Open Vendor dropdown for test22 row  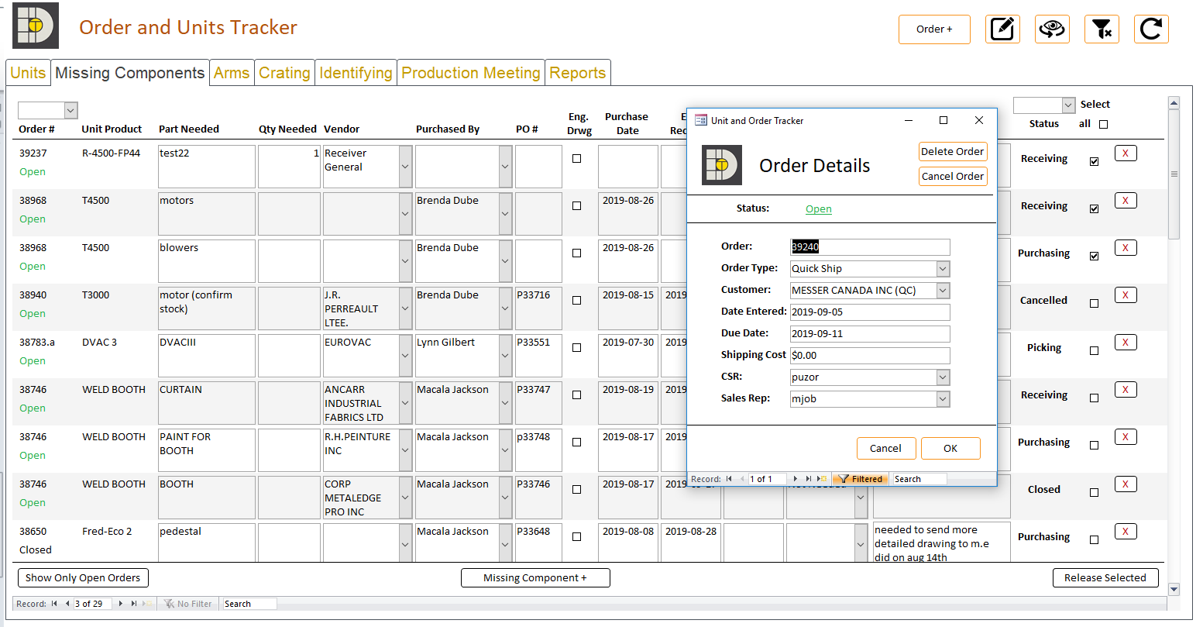point(405,167)
